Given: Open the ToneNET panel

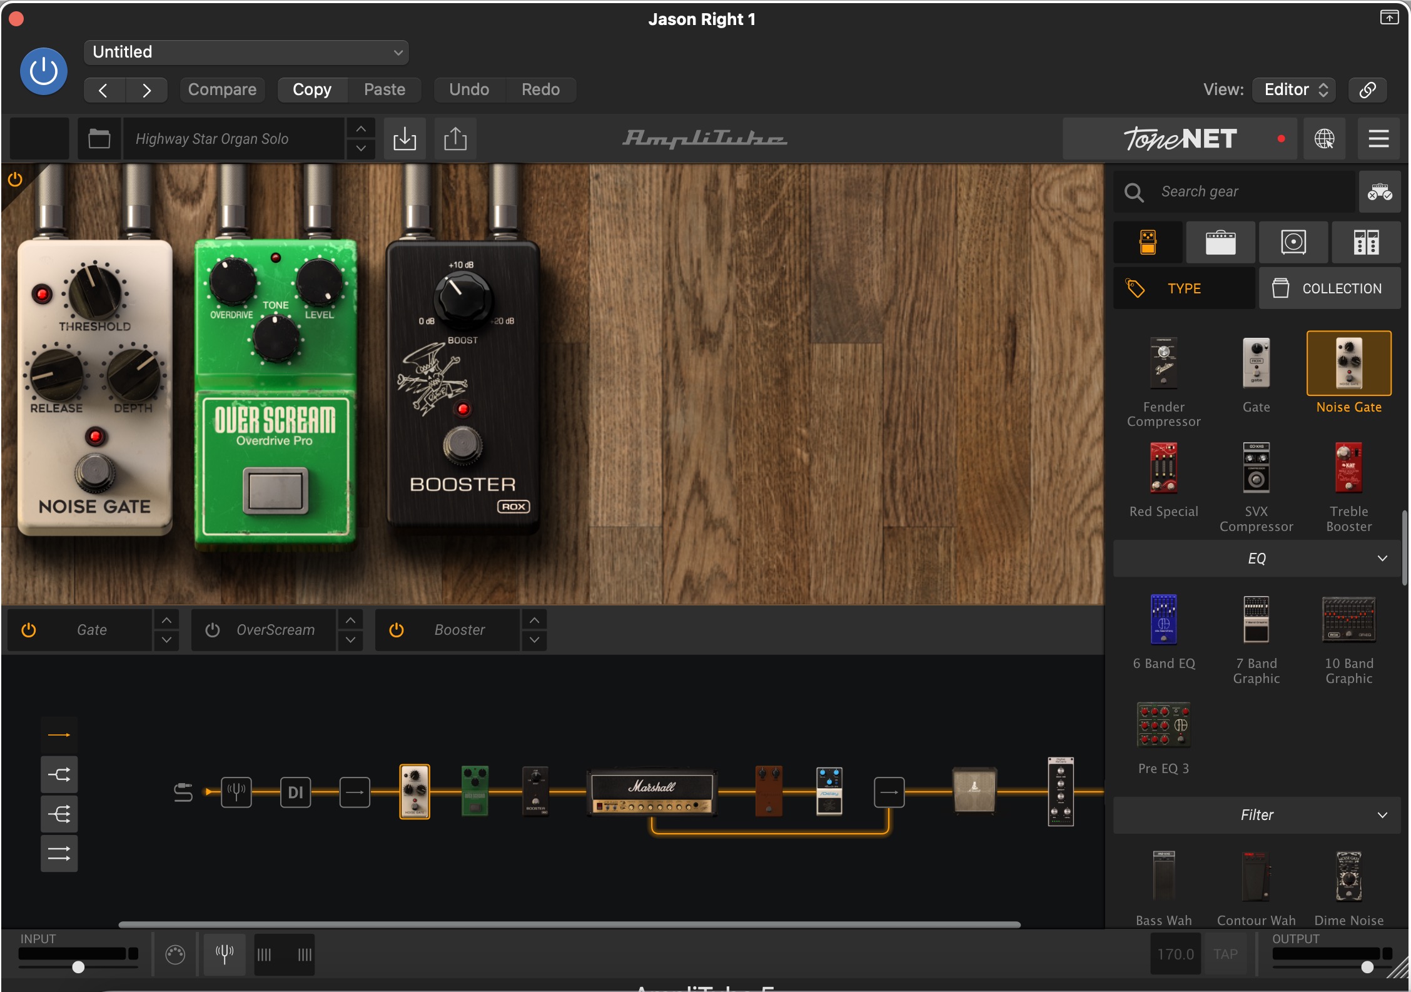Looking at the screenshot, I should (1180, 139).
